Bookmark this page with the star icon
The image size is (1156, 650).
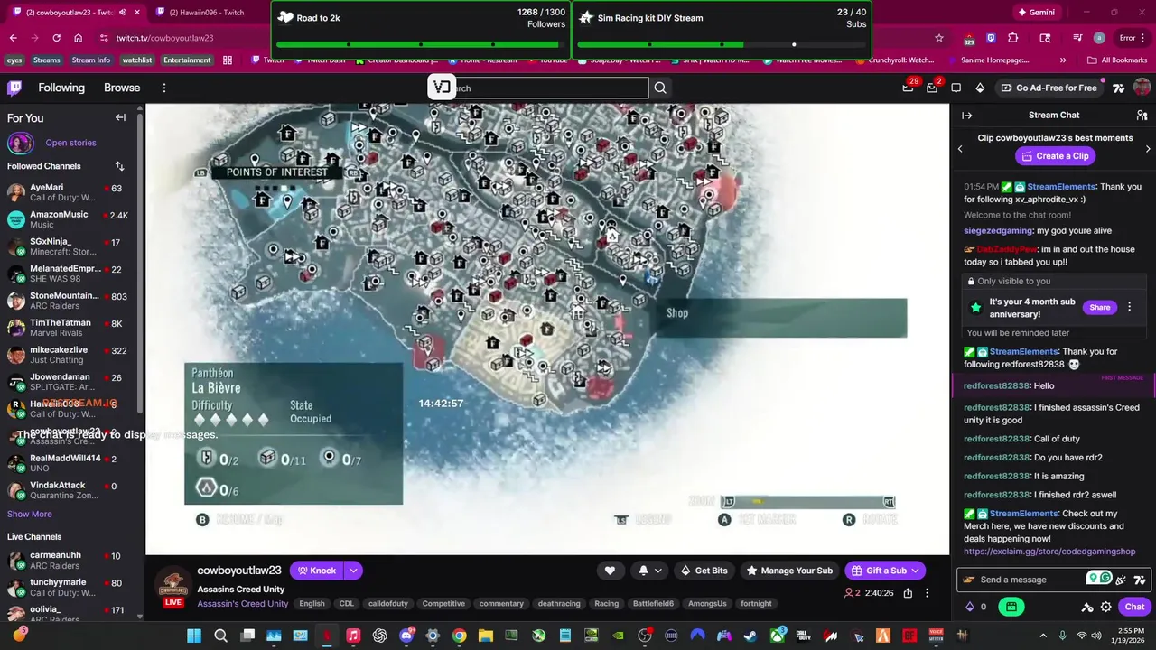(x=939, y=38)
